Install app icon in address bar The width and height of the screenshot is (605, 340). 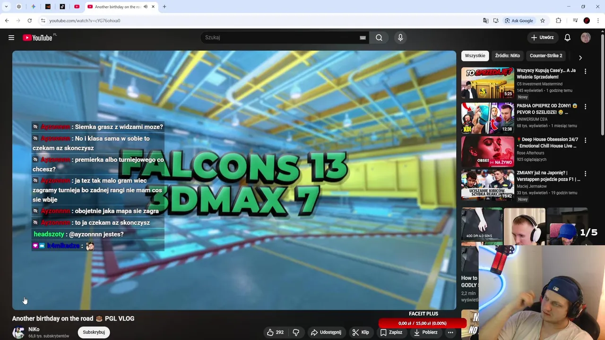pos(495,21)
